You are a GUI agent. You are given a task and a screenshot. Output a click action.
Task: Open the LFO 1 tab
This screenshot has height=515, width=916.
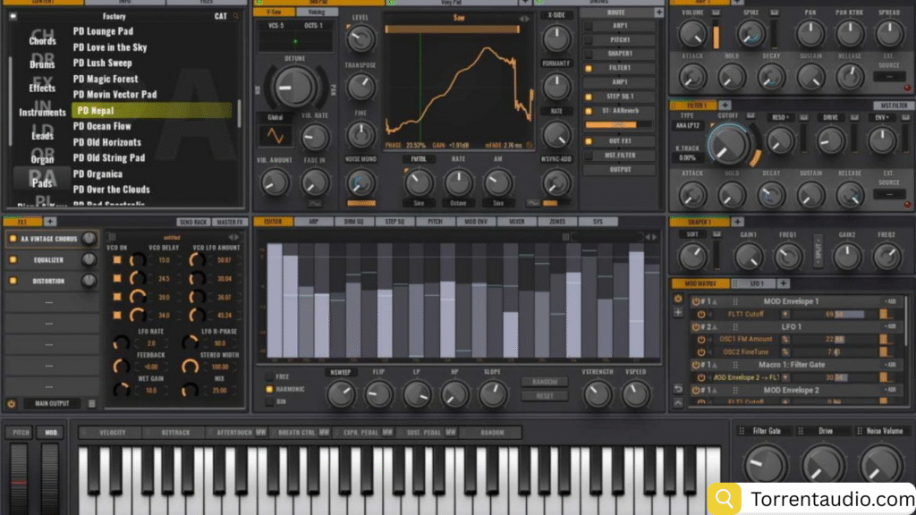click(757, 283)
